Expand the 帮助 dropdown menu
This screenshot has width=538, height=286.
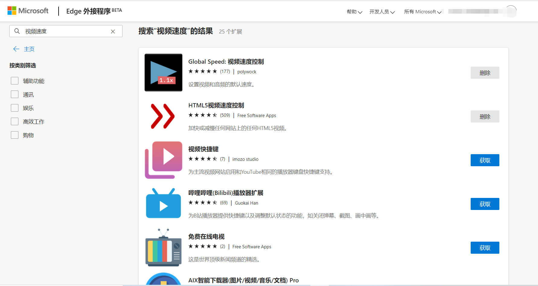354,12
